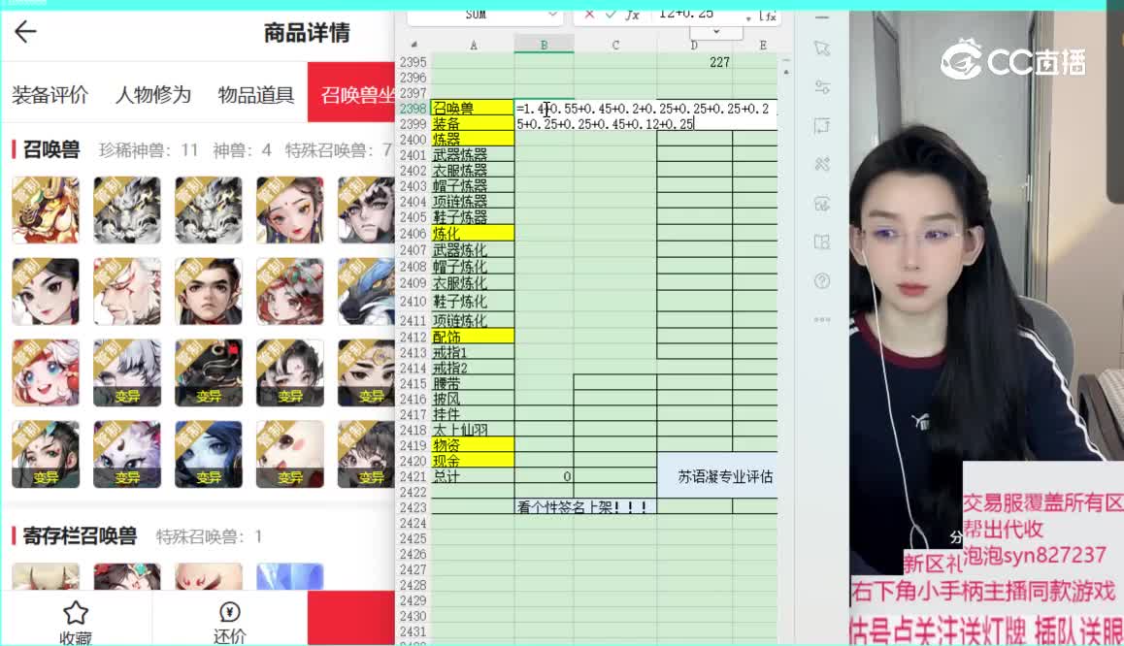This screenshot has height=646, width=1124.
Task: Tap the 收藏 star icon
Action: (76, 613)
